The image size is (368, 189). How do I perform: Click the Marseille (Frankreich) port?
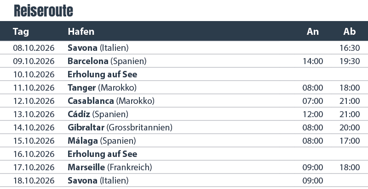click(109, 167)
